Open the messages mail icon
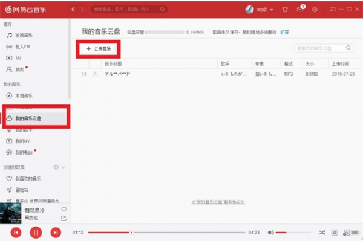 click(x=300, y=10)
